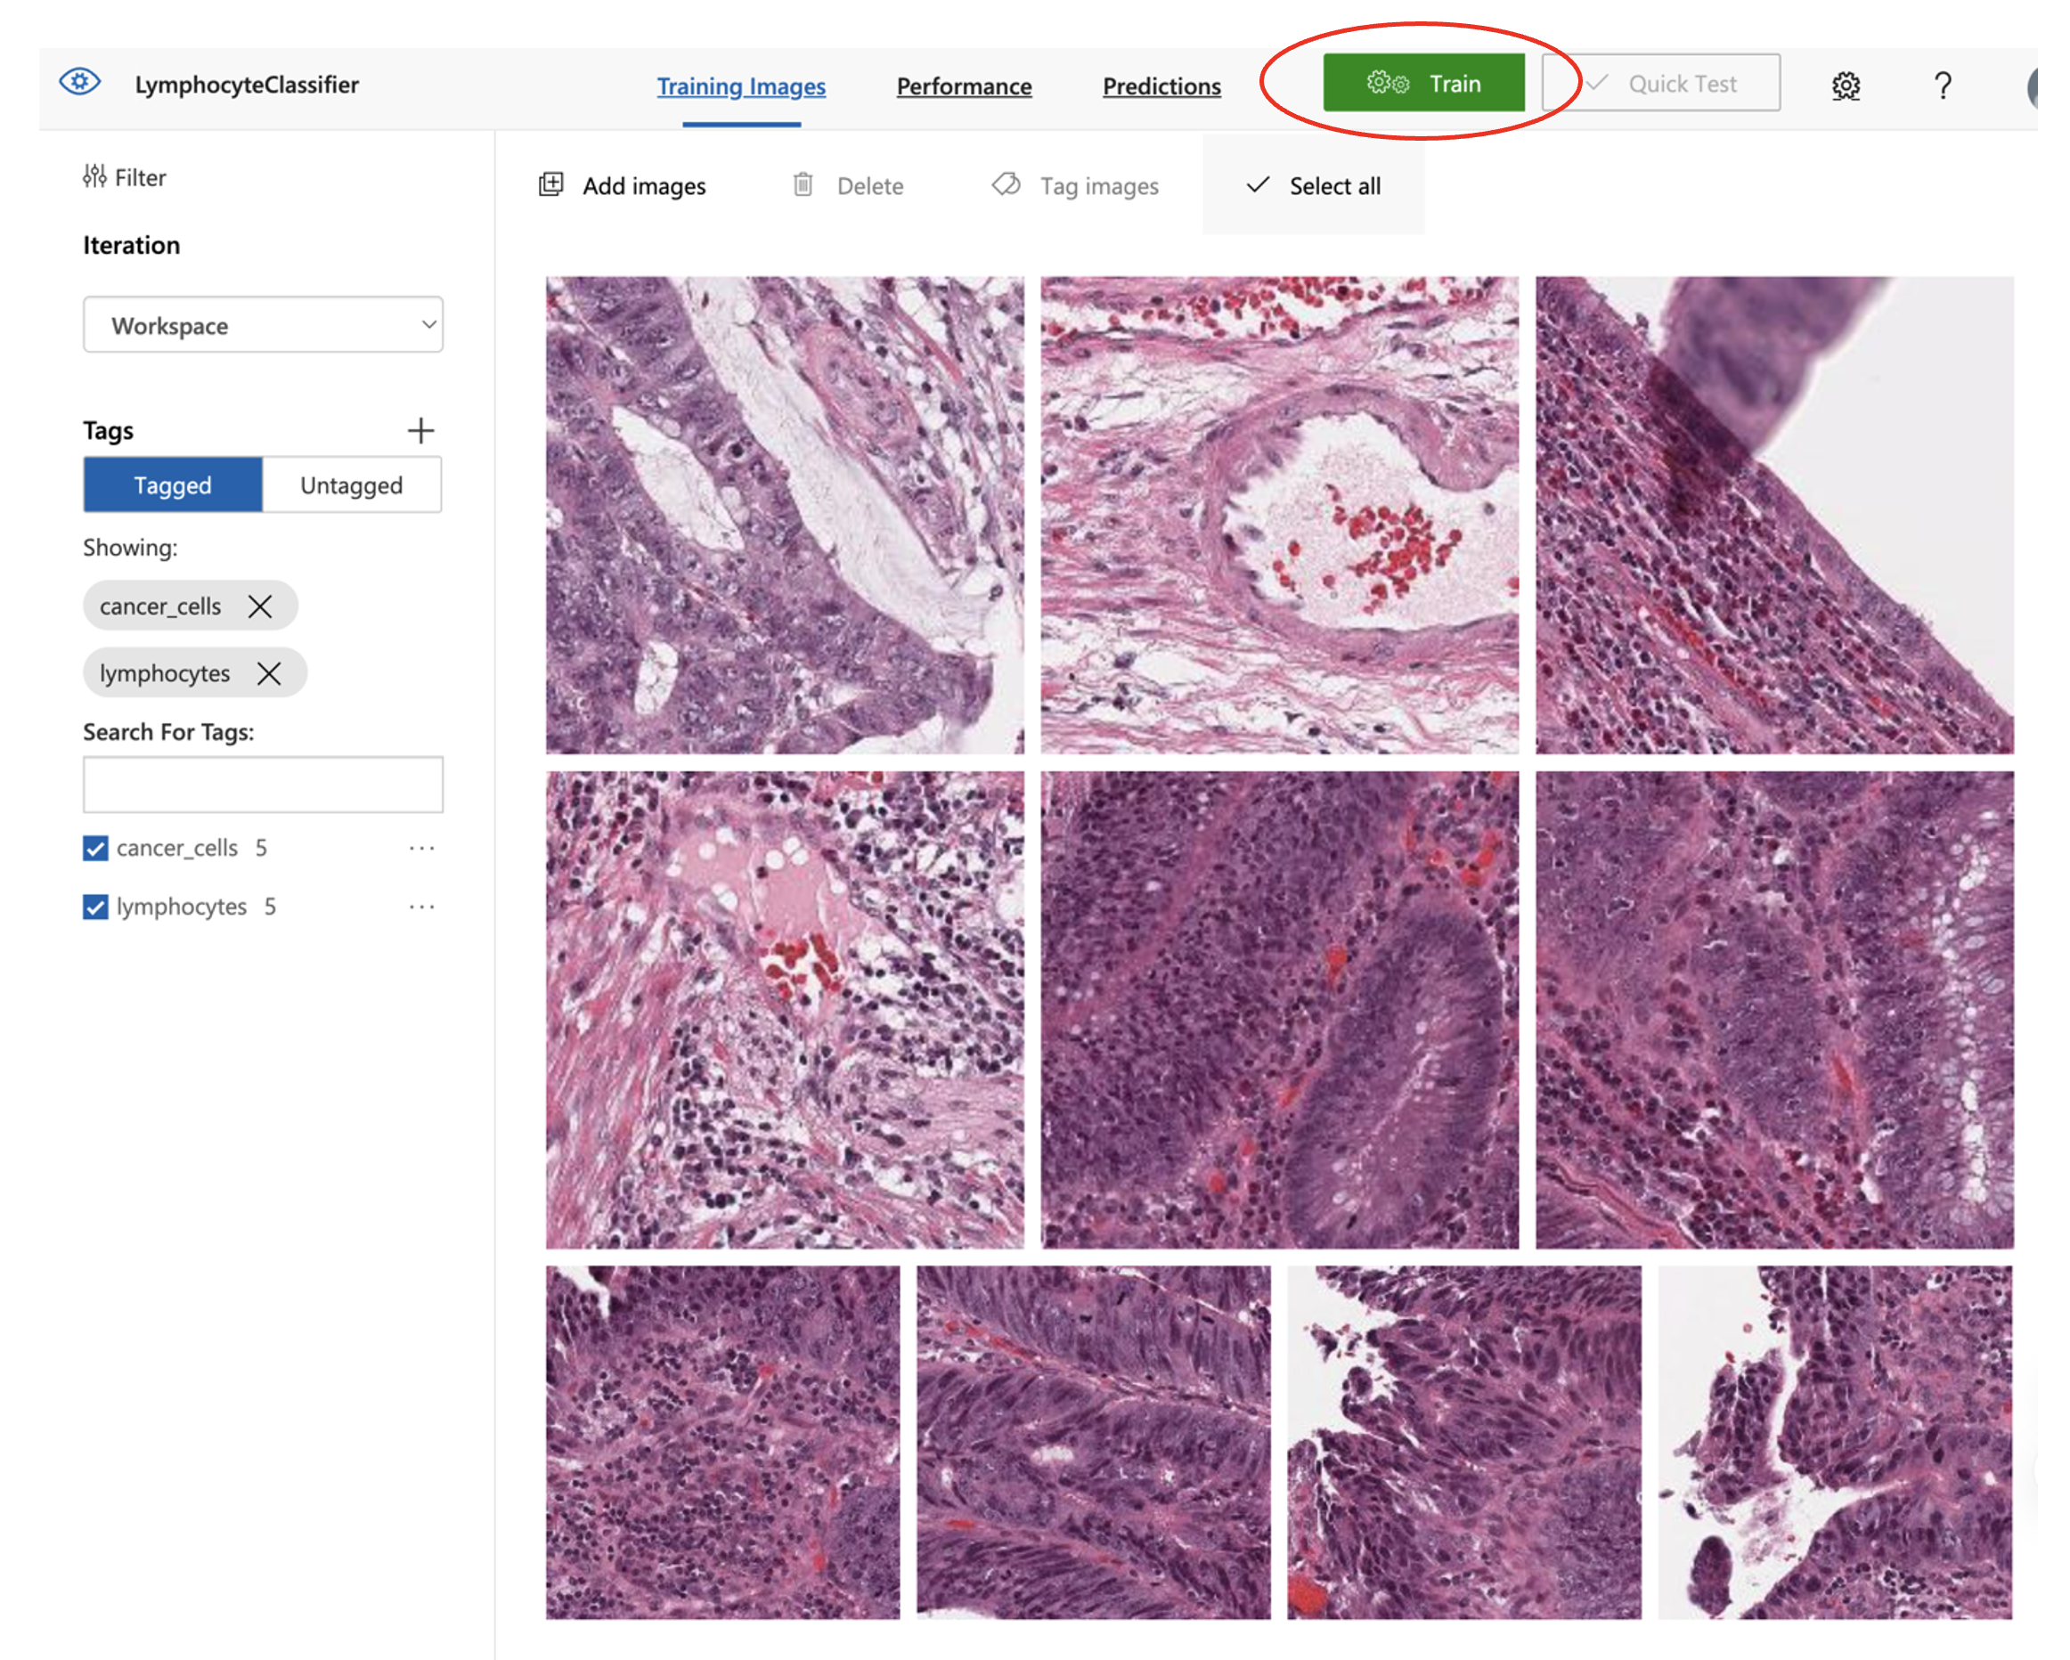Select second-row right thumbnail image

click(x=1774, y=1010)
